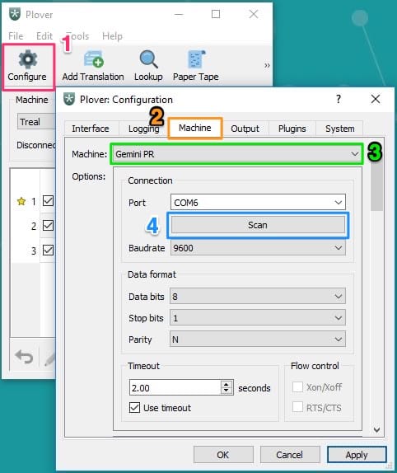Toggle the Use timeout checkbox
The height and width of the screenshot is (473, 397).
coord(134,408)
